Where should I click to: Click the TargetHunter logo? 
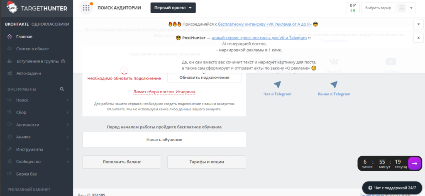[x=36, y=8]
